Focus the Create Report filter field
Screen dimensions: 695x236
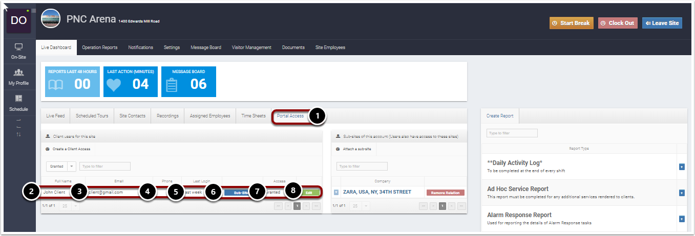pos(512,133)
